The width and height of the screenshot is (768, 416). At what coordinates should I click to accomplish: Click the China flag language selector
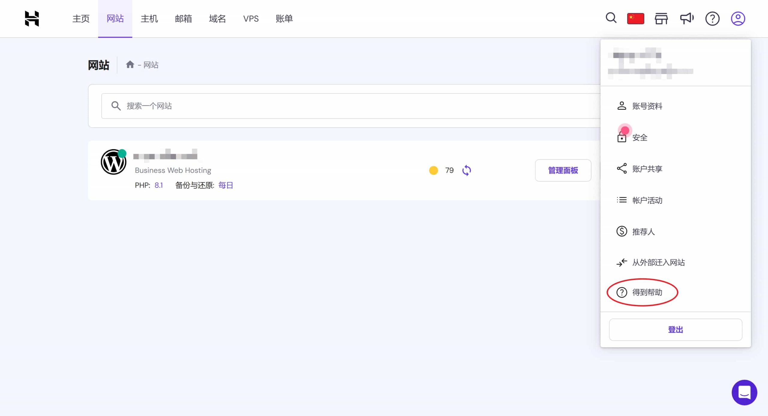coord(635,19)
